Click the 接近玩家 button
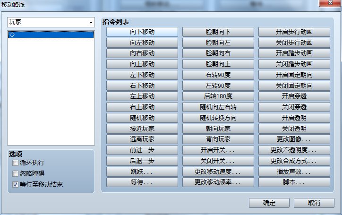 click(x=142, y=129)
